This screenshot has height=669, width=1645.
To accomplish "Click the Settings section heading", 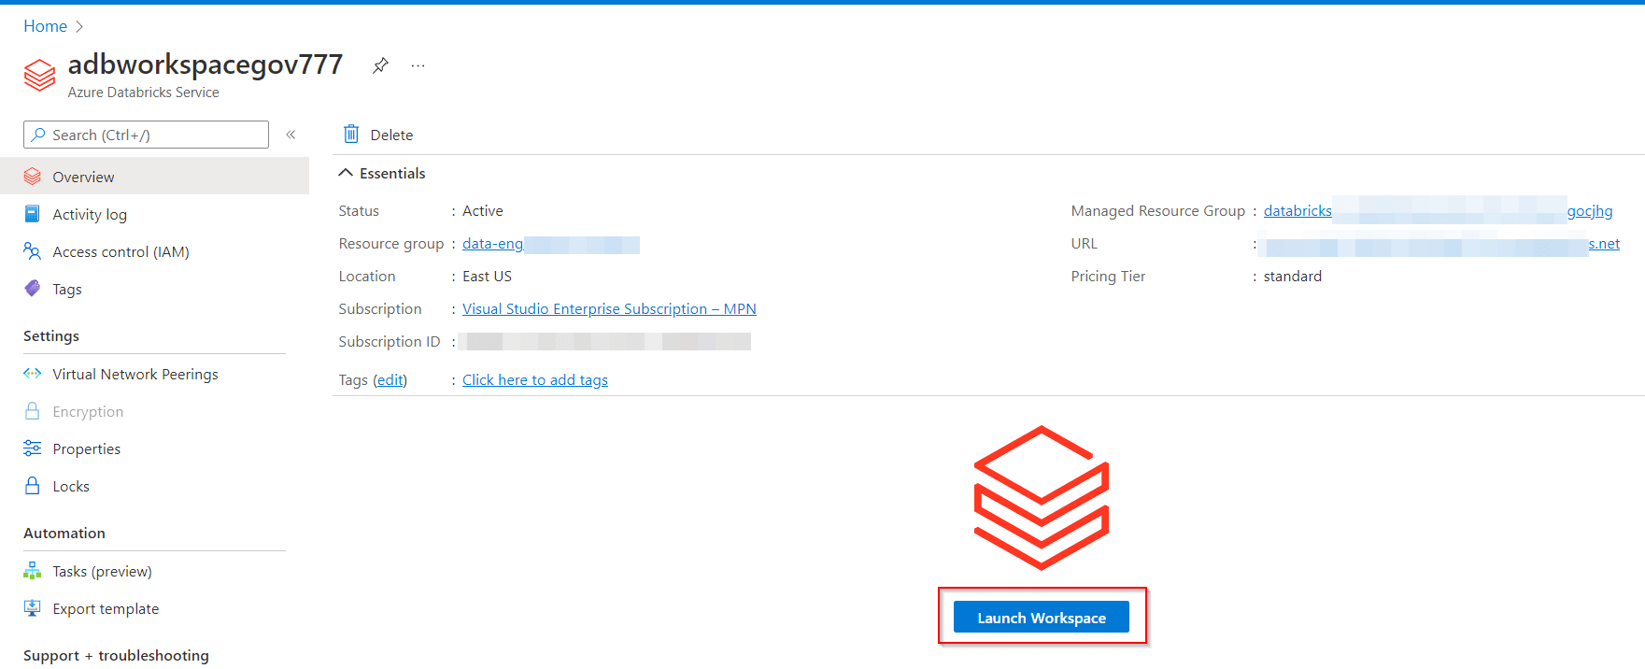I will [x=51, y=335].
